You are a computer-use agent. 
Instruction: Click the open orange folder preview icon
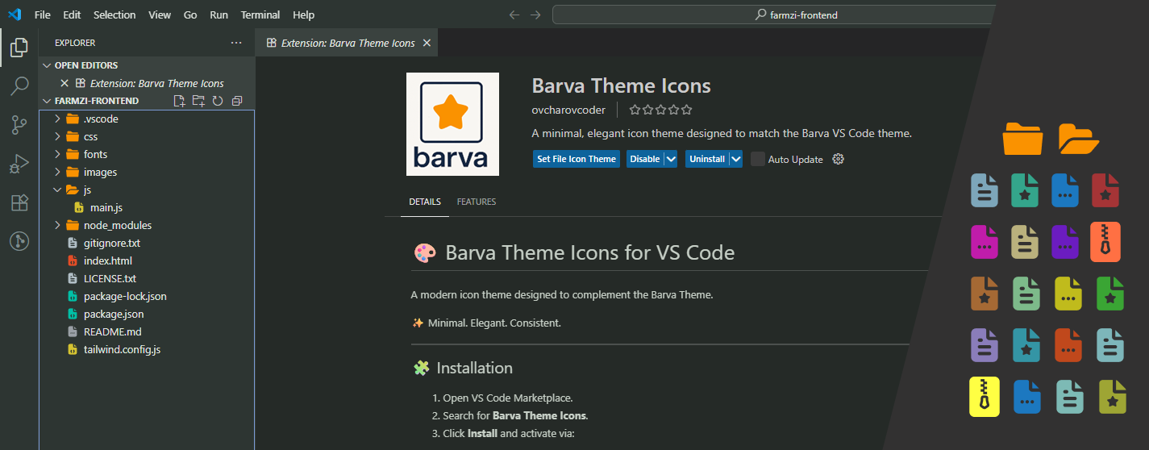pyautogui.click(x=1079, y=138)
